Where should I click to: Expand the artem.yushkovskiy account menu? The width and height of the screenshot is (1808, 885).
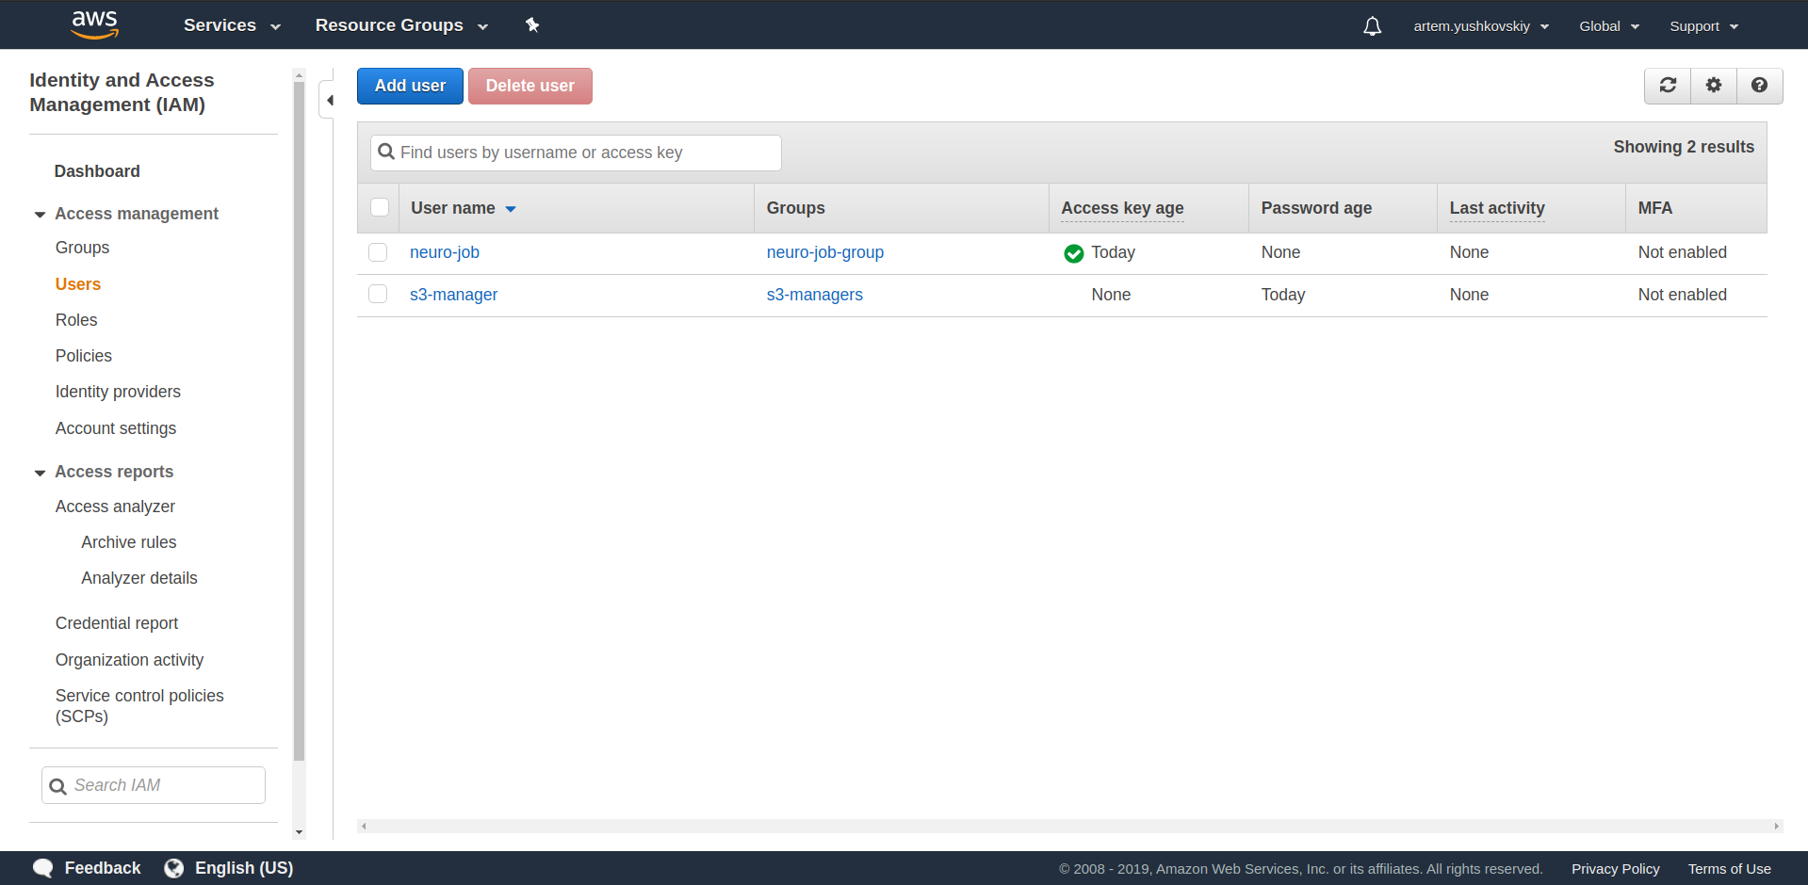[x=1480, y=26]
